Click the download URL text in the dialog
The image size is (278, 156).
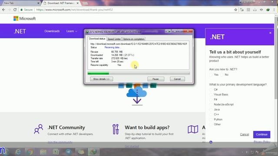point(139,44)
